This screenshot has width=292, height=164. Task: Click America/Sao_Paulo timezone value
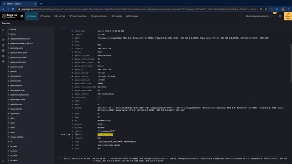[x=106, y=94]
